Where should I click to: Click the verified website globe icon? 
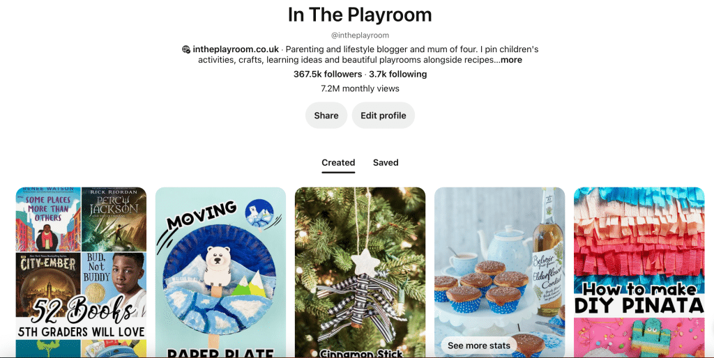point(185,49)
